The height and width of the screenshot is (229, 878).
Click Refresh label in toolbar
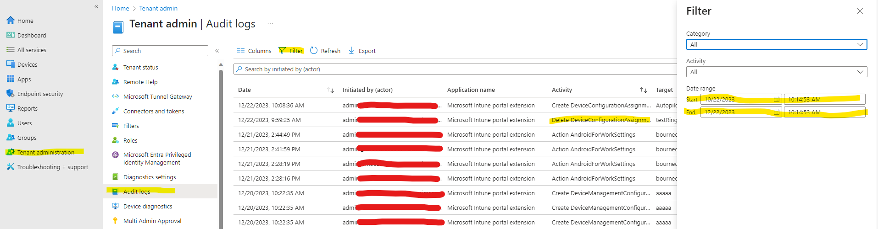(331, 51)
